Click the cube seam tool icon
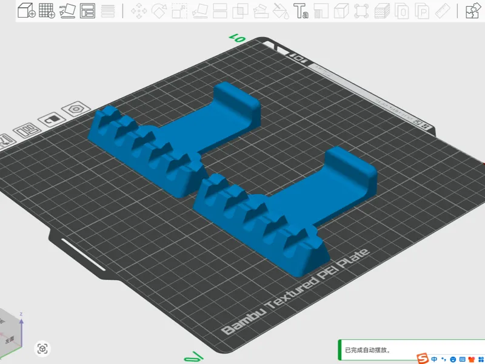The width and height of the screenshot is (485, 364). [x=341, y=11]
